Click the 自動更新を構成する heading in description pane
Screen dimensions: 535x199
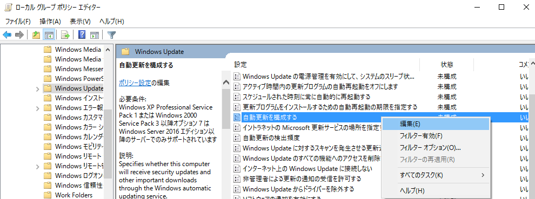pyautogui.click(x=146, y=65)
